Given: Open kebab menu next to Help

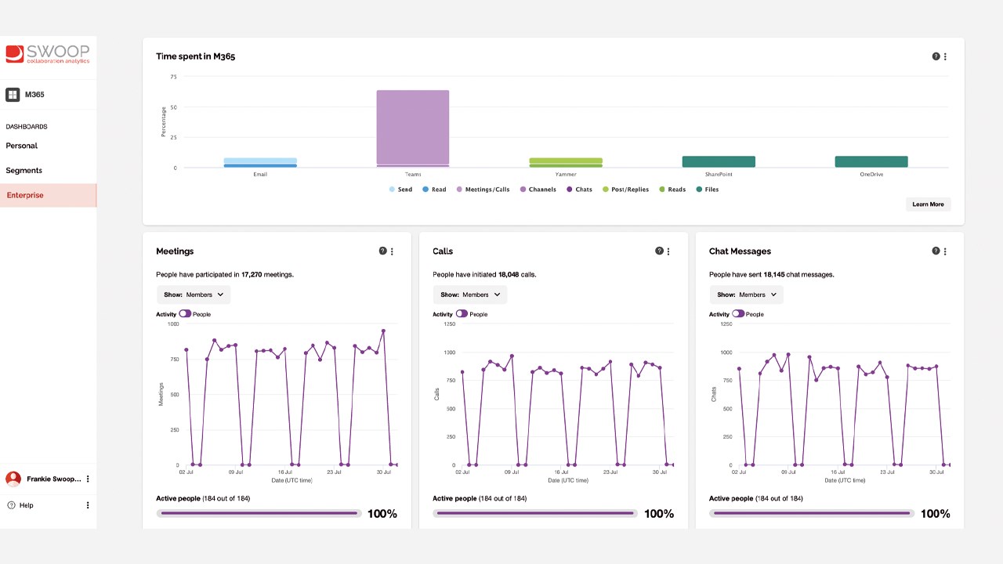Looking at the screenshot, I should [88, 505].
